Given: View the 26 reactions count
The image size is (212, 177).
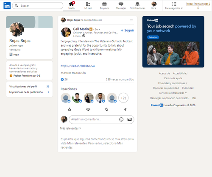Looking at the screenshot, I should pos(64,79).
